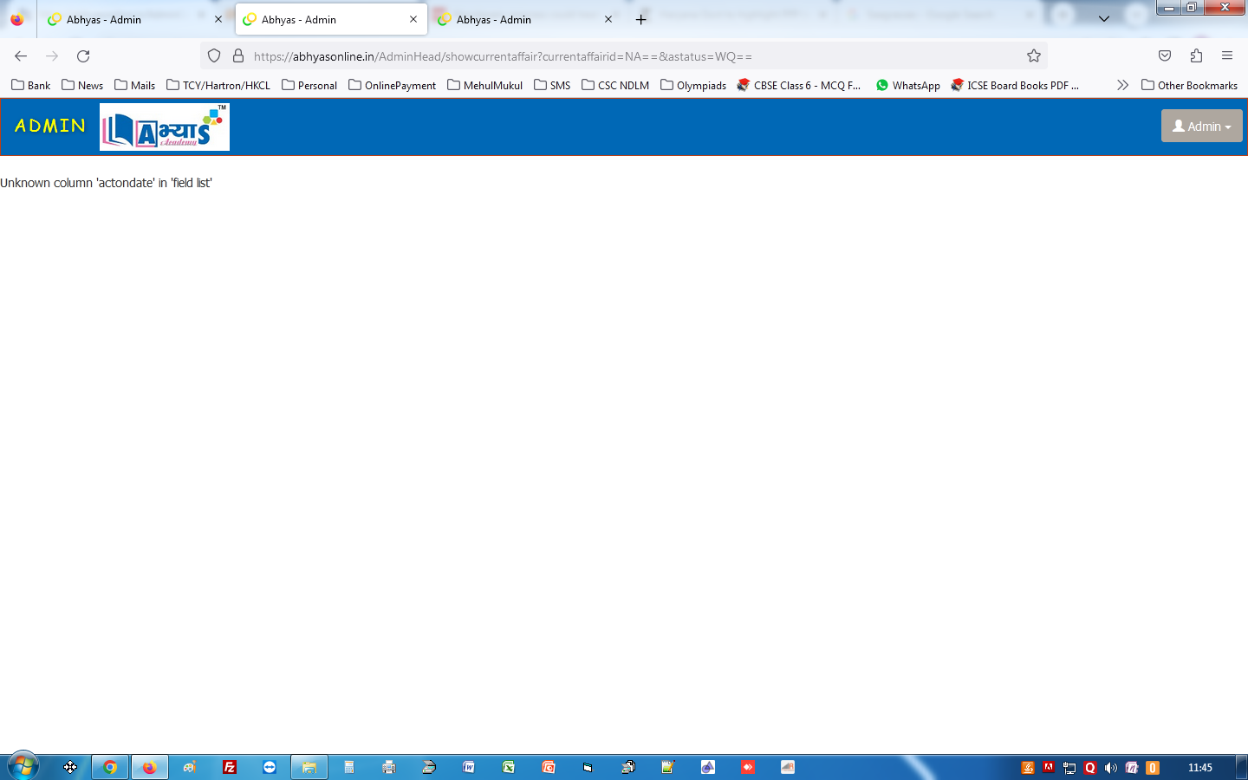Open a new tab with the plus button
Image resolution: width=1248 pixels, height=780 pixels.
tap(641, 19)
